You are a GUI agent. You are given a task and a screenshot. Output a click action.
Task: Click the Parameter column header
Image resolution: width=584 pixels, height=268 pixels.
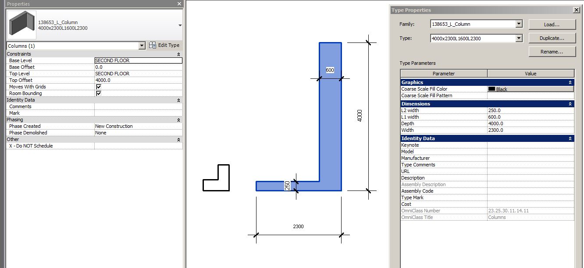tap(444, 74)
